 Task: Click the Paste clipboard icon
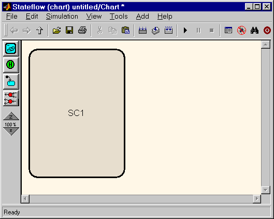click(x=125, y=31)
